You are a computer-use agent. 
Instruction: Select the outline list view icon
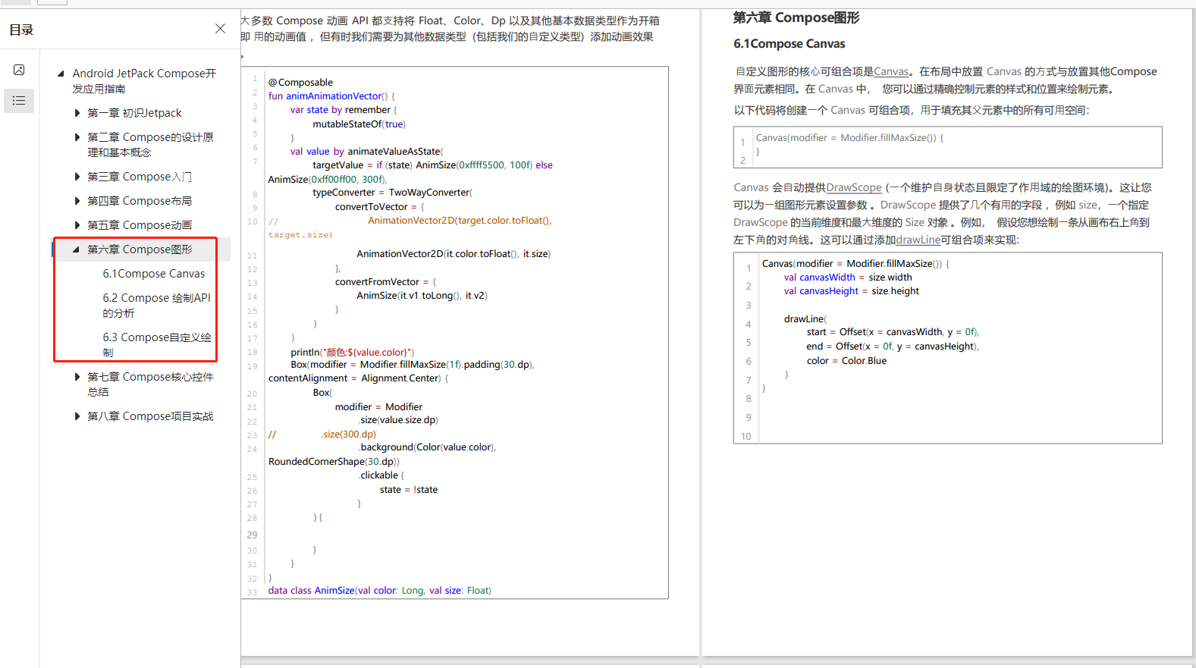click(19, 100)
